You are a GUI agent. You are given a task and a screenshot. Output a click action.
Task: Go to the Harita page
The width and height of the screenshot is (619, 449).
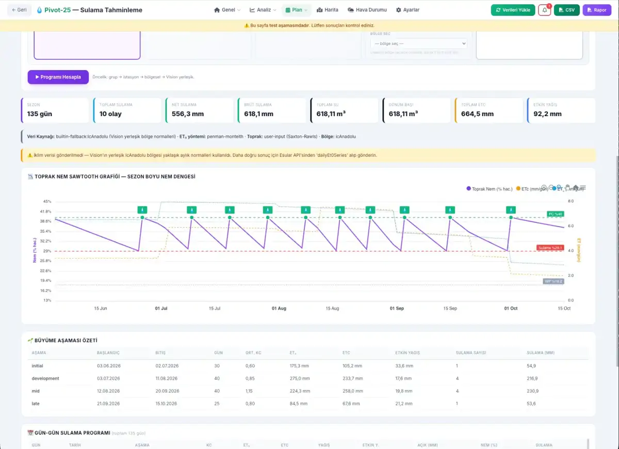tap(328, 10)
